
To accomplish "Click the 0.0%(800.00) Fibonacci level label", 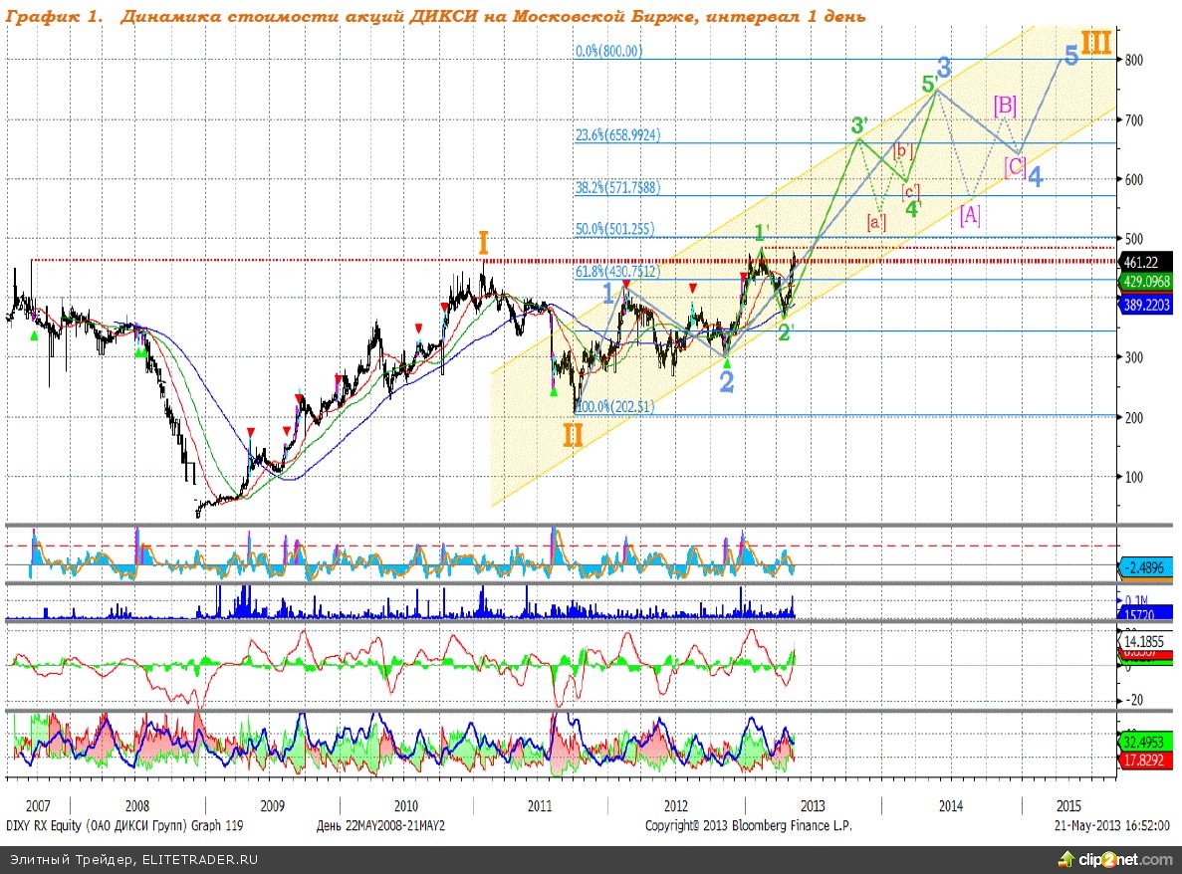I will click(608, 52).
